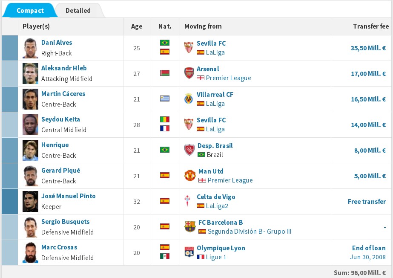Screen dimensions: 393x278
Task: Click the FC Barcelona B crest
Action: click(189, 226)
